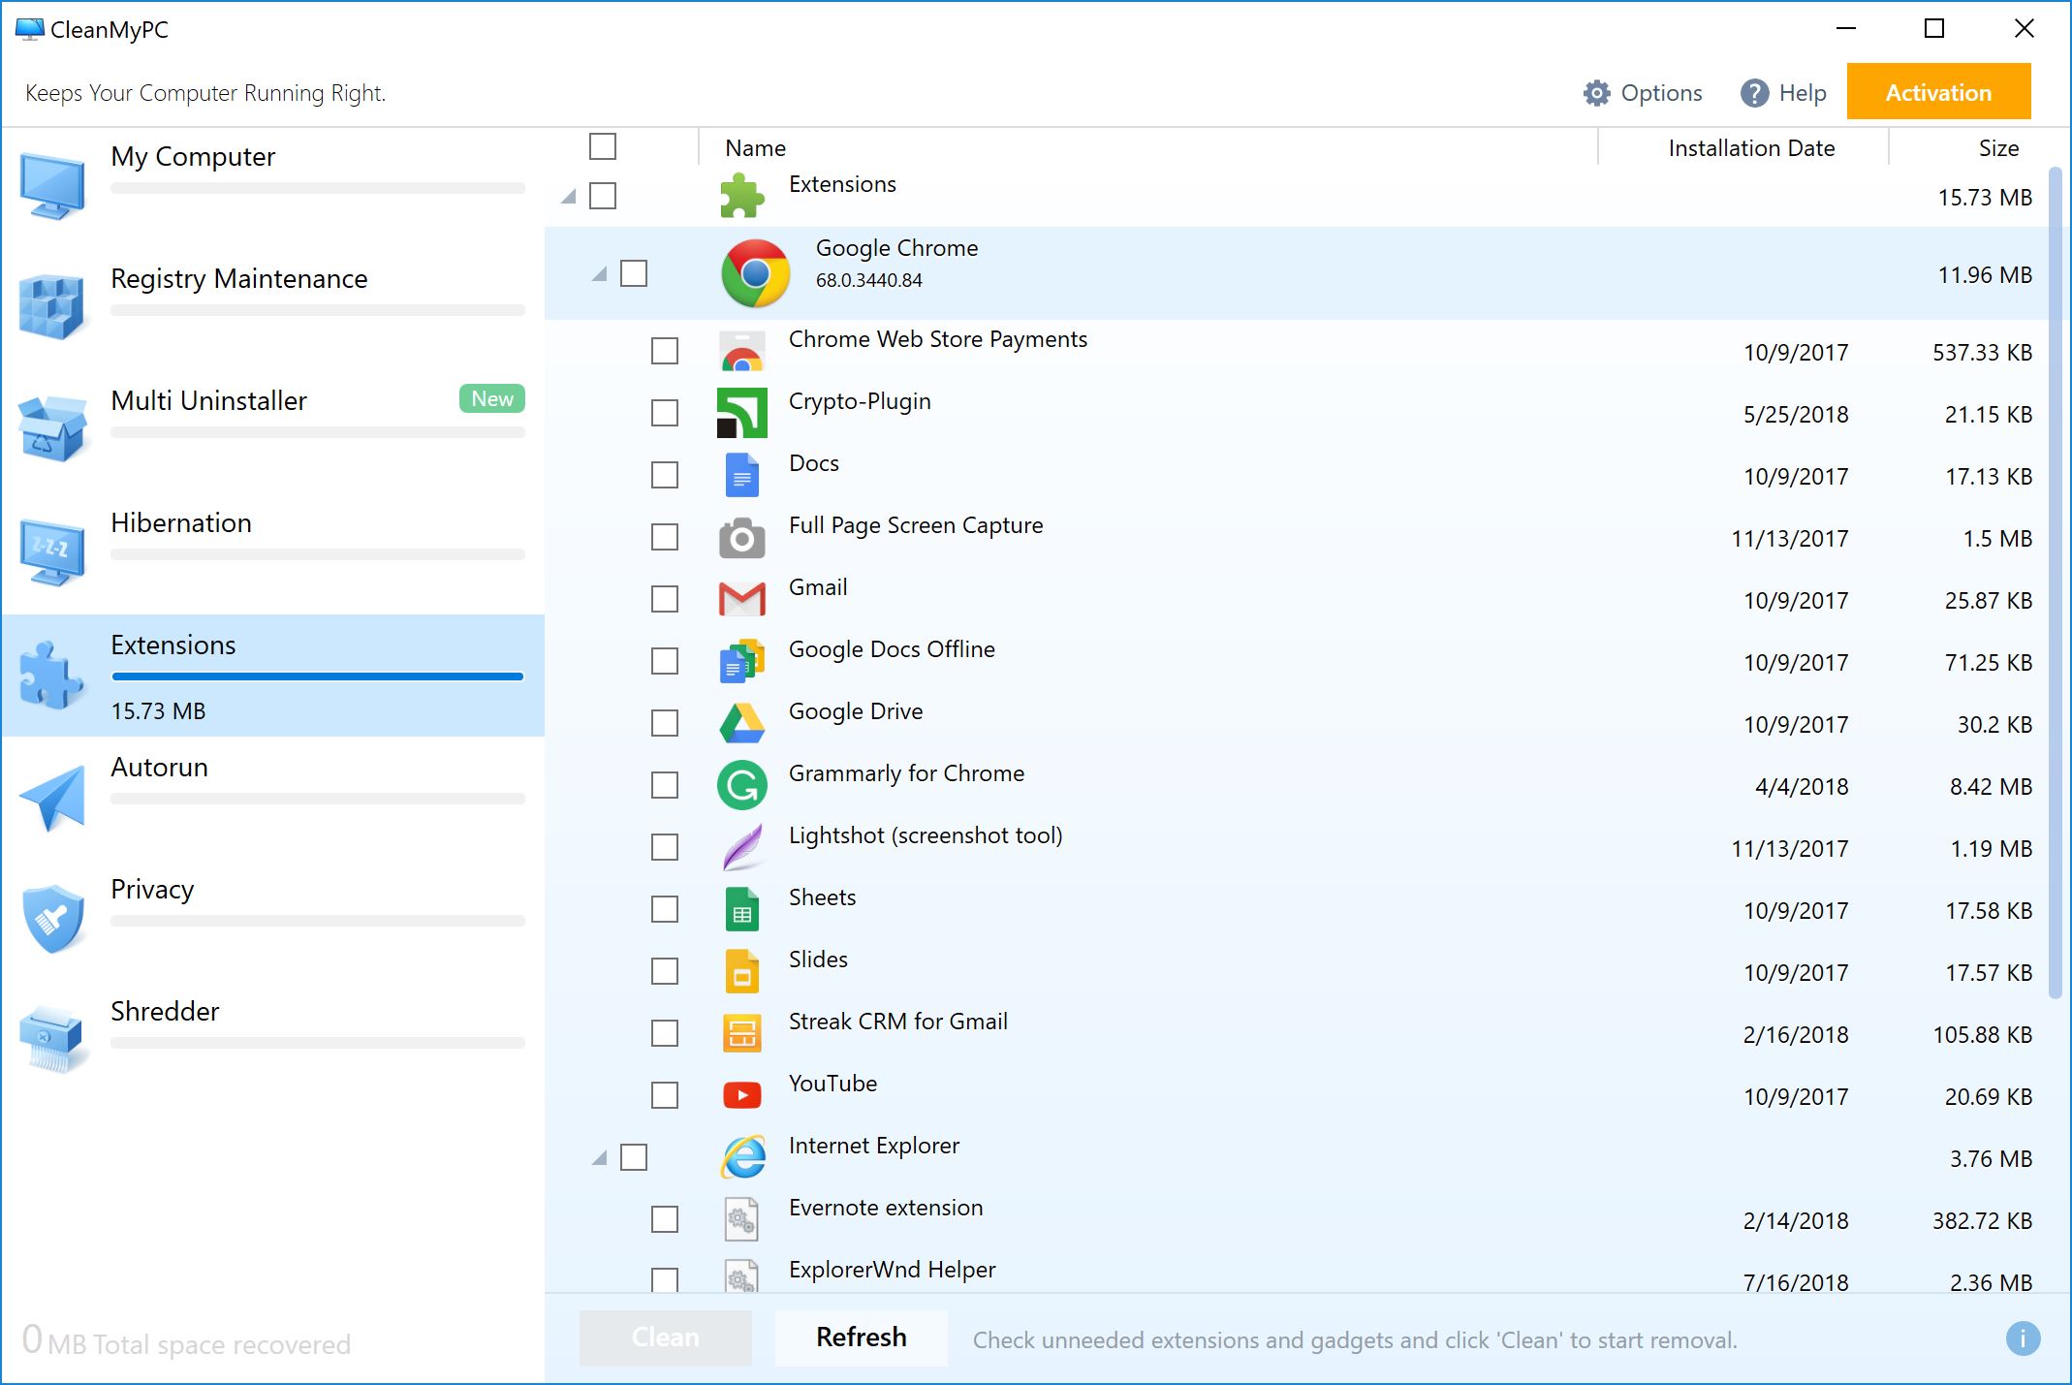This screenshot has height=1385, width=2072.
Task: Click the Clean button
Action: 665,1338
